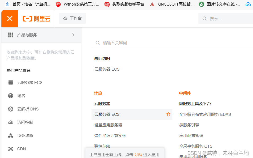Viewport: 253px width, 158px height.
Task: Click the magnifier icon in top search bar
Action: click(x=204, y=19)
